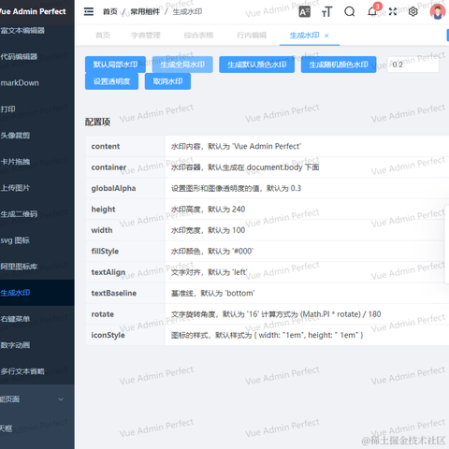Switch to the 字典管理 tab
The height and width of the screenshot is (449, 449).
[x=146, y=36]
